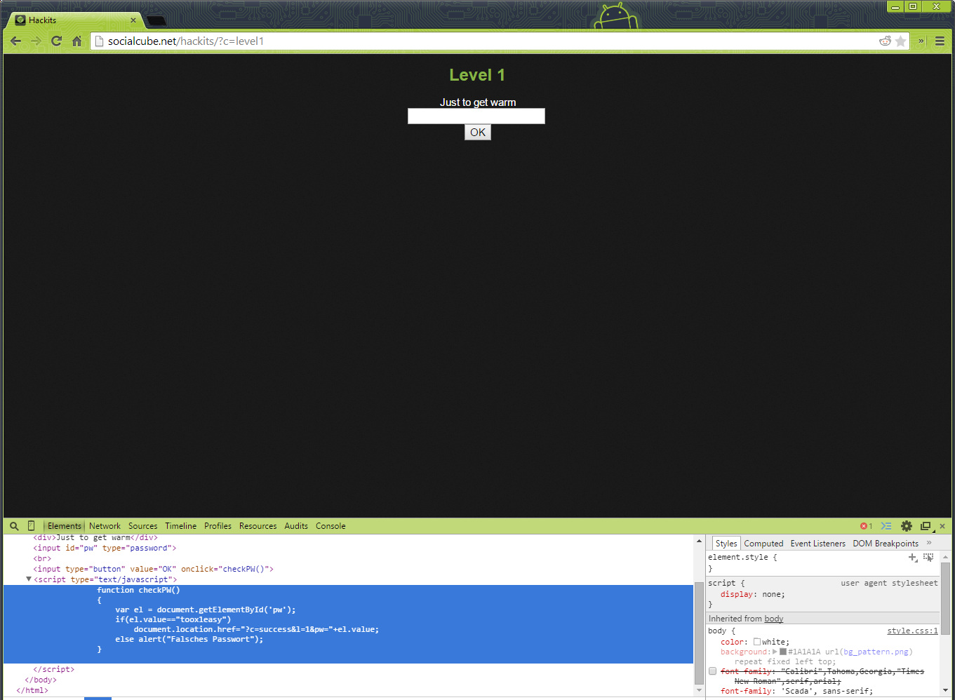Click the font-family 'Scada' property line

[796, 691]
